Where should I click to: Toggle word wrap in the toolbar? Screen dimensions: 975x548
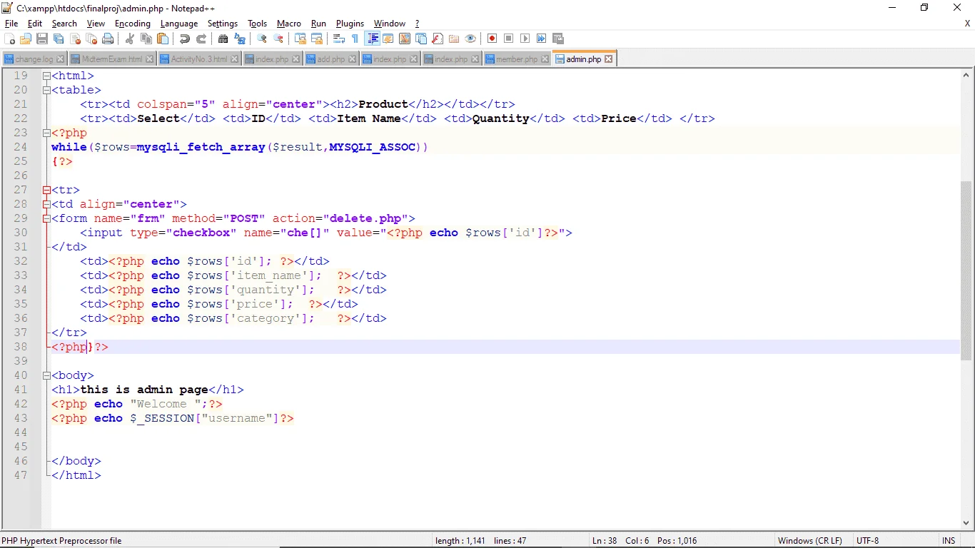tap(338, 39)
